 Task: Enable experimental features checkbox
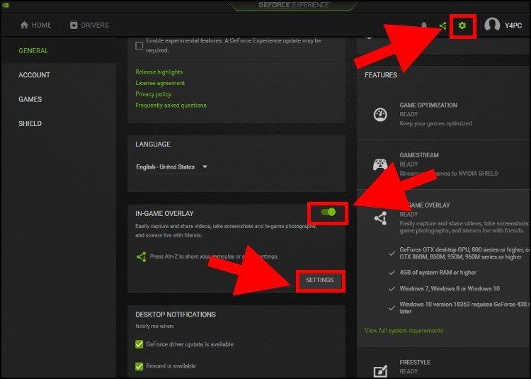[x=139, y=45]
